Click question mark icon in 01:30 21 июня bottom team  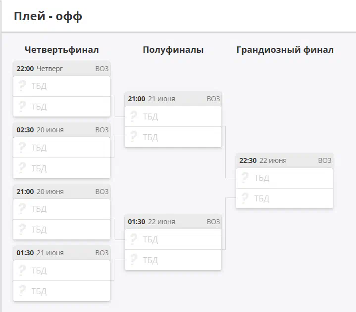[22, 291]
